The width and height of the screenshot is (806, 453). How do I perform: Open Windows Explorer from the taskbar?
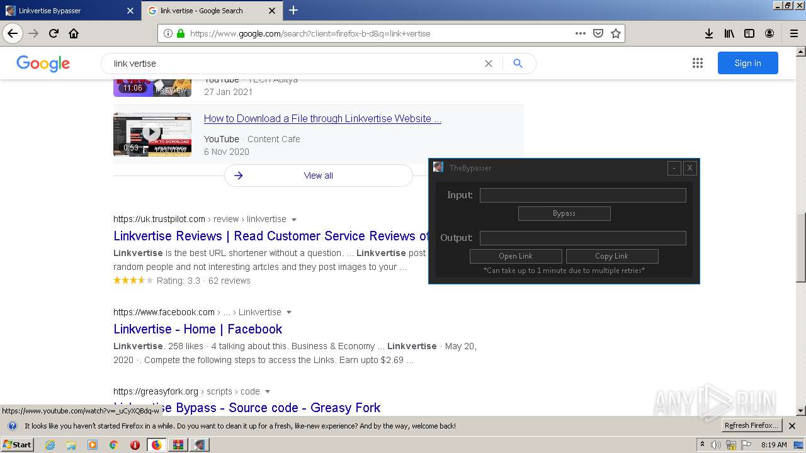71,445
